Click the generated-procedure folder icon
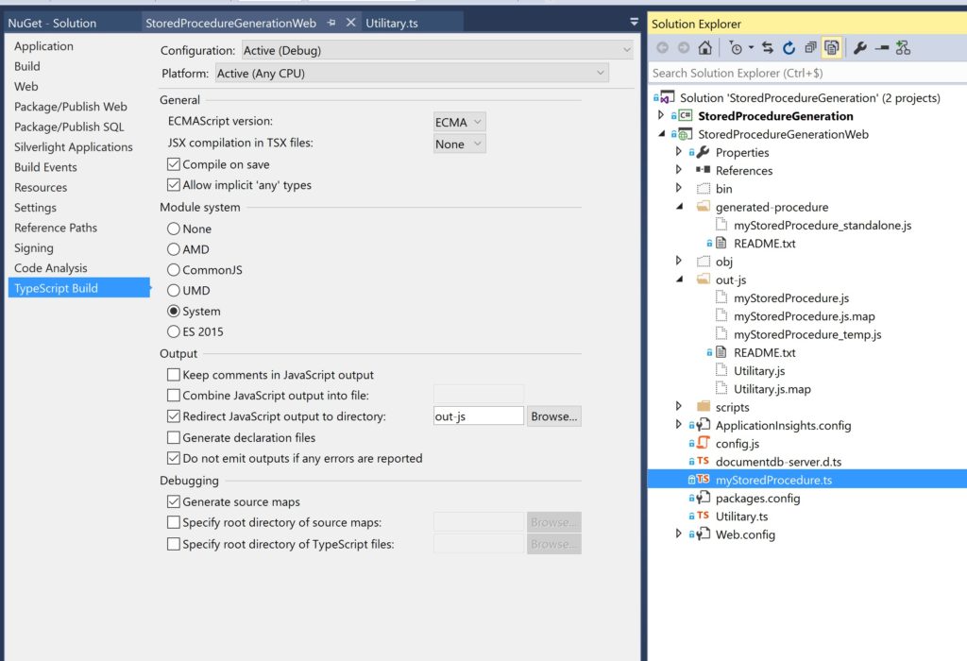Screen dimensions: 967x661 (703, 206)
